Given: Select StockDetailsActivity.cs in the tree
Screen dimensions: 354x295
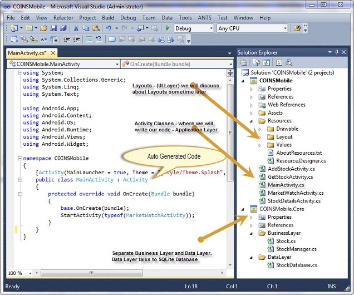Looking at the screenshot, I should click(294, 201).
